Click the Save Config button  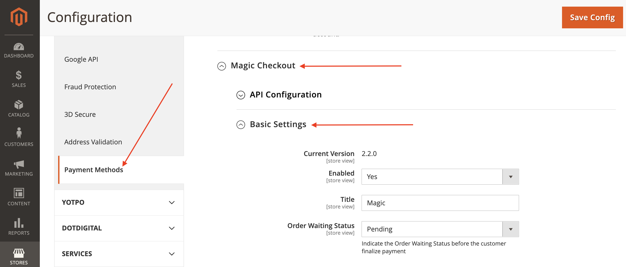point(592,17)
